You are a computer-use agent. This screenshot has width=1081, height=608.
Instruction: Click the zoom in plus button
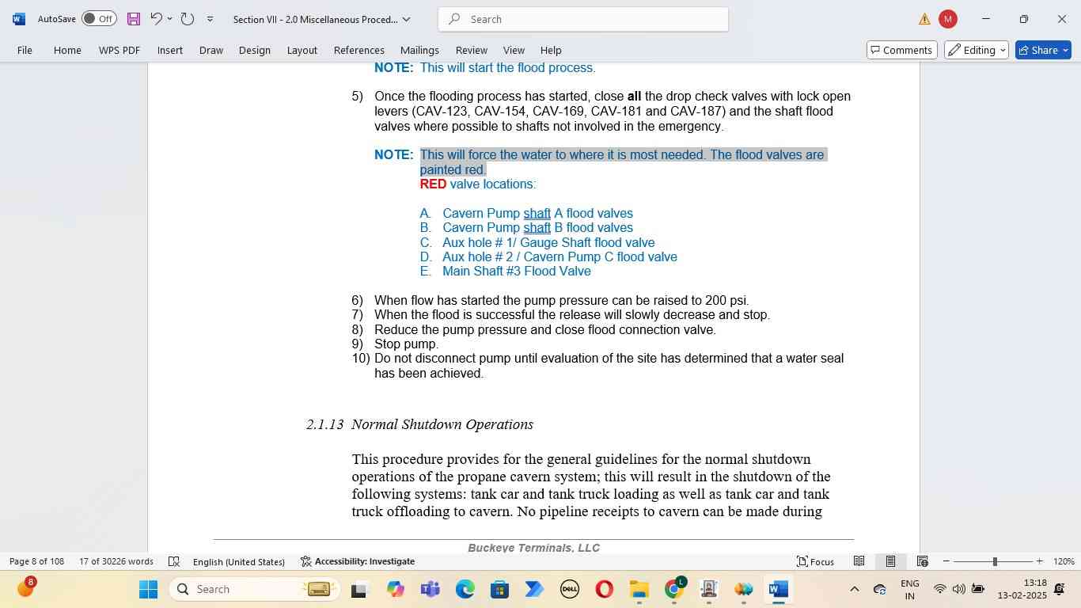point(1040,561)
